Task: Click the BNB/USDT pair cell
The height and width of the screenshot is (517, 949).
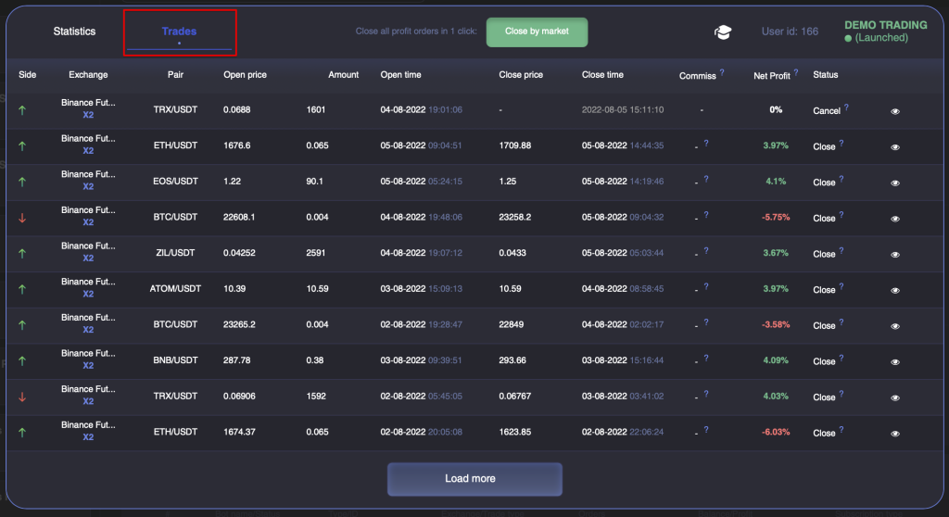Action: click(x=175, y=360)
